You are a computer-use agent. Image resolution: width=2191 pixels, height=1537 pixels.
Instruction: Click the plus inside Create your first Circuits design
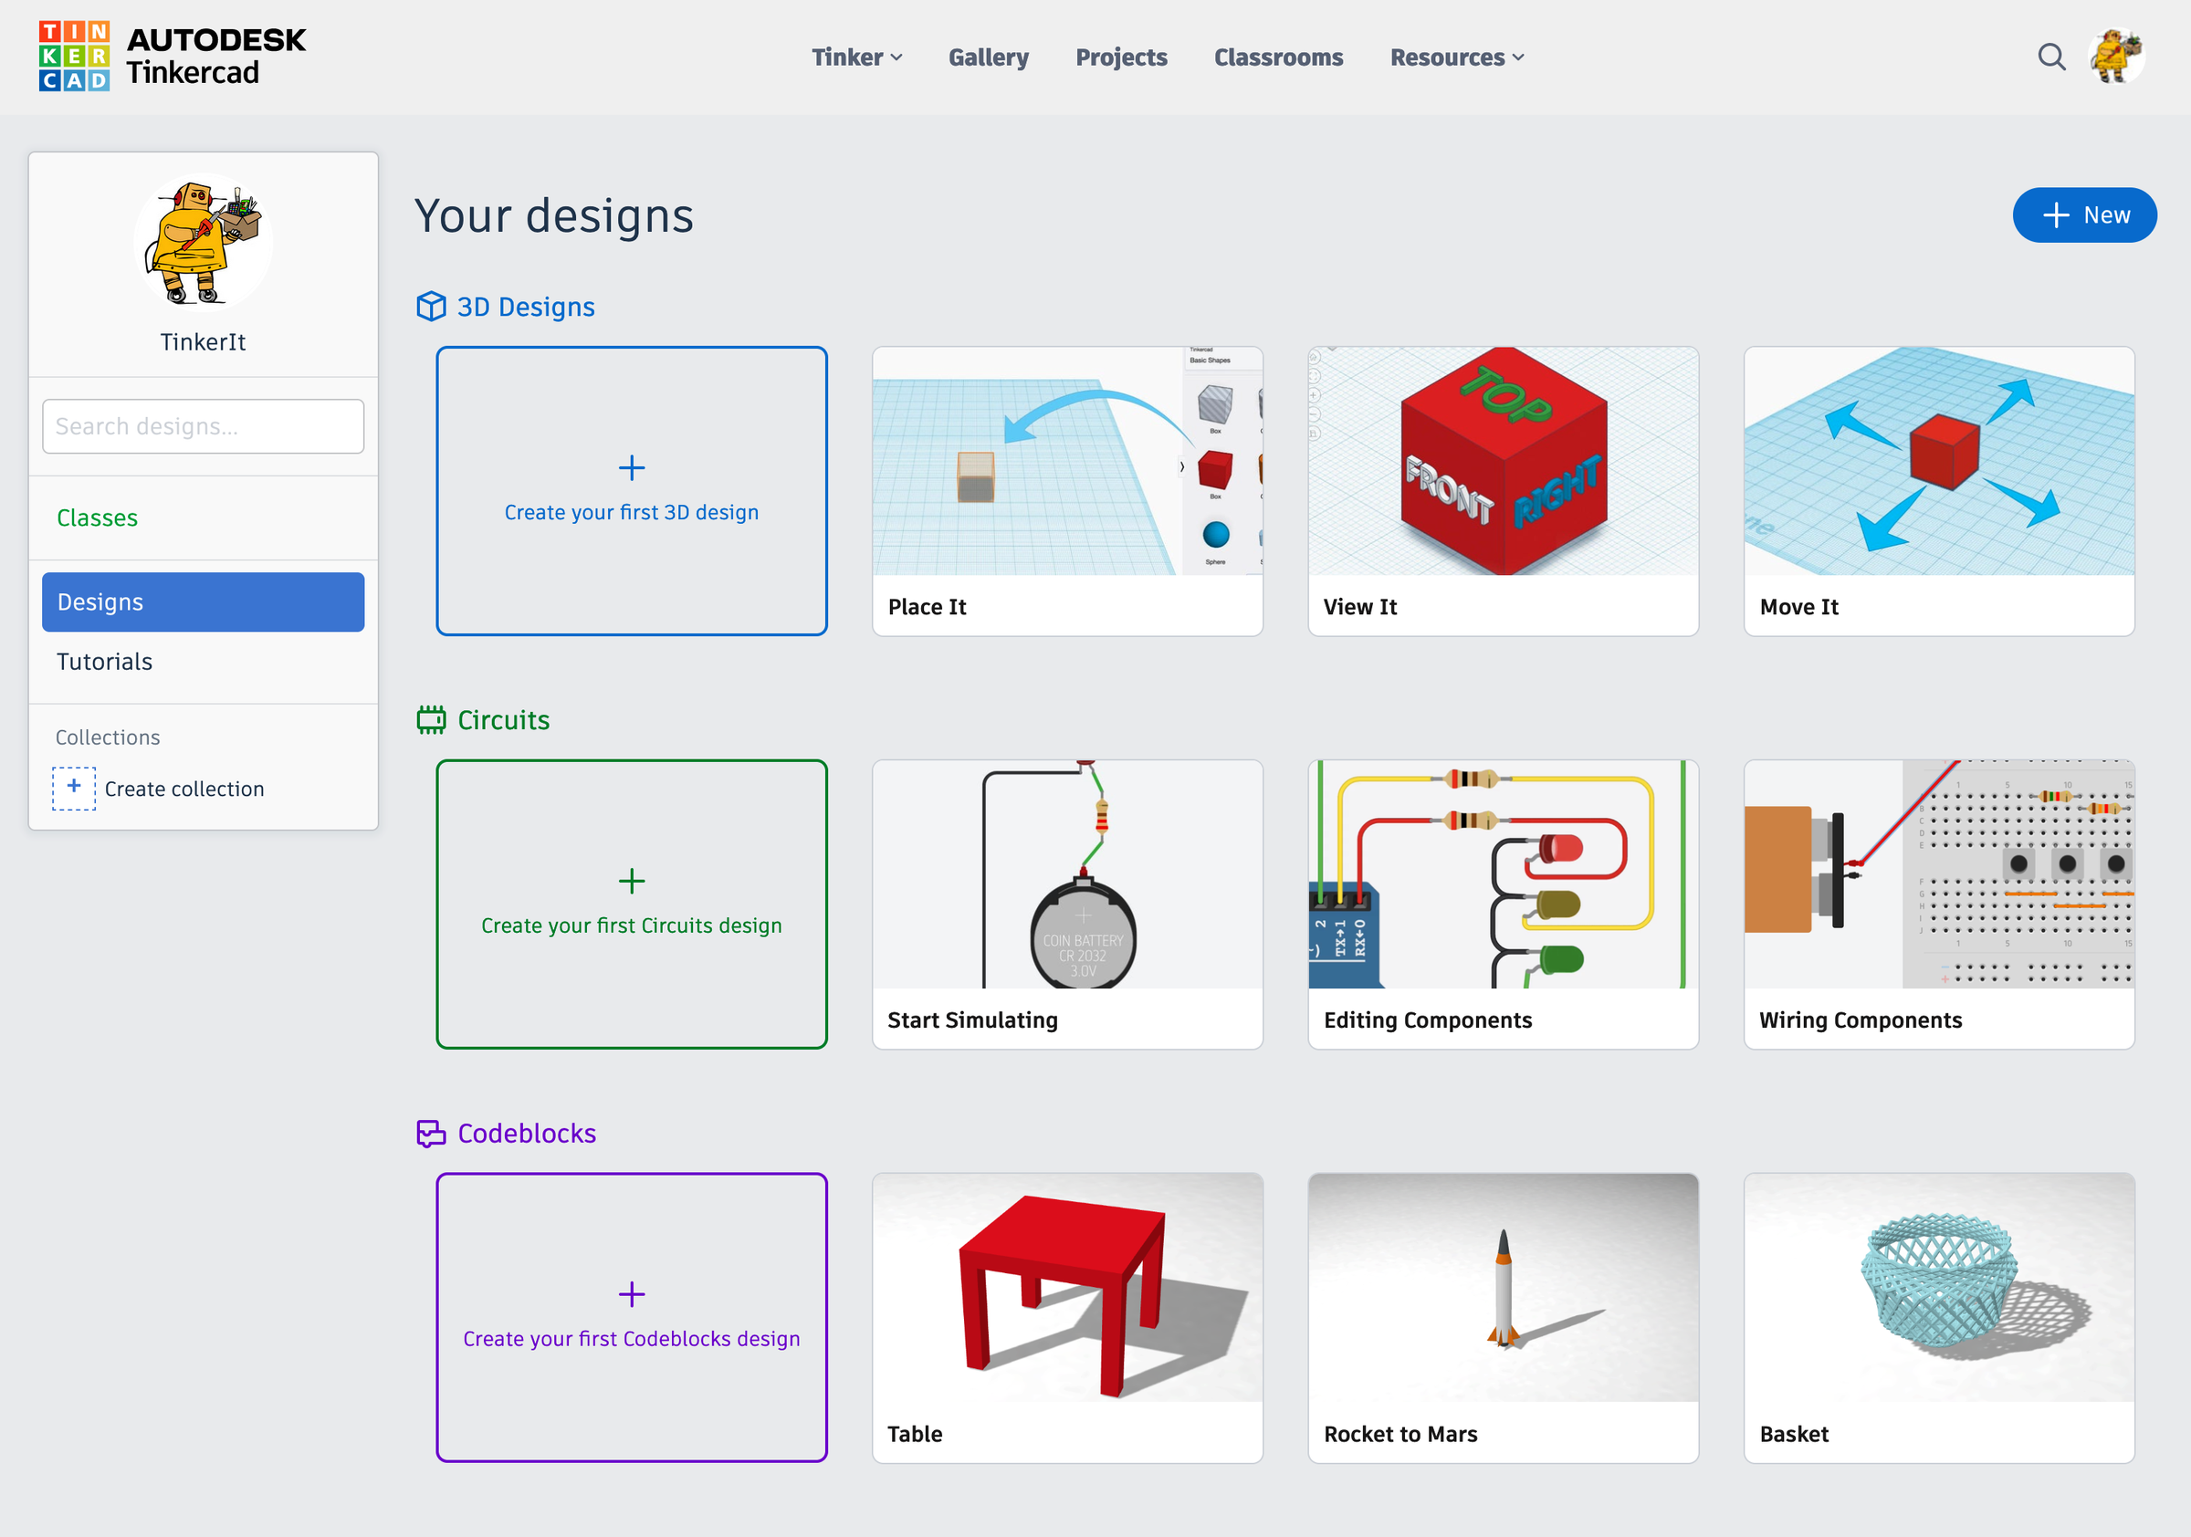[x=631, y=881]
